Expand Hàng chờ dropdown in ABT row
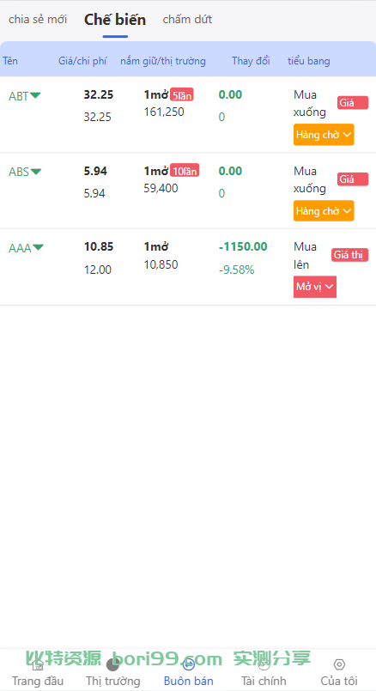The width and height of the screenshot is (376, 691). [324, 135]
